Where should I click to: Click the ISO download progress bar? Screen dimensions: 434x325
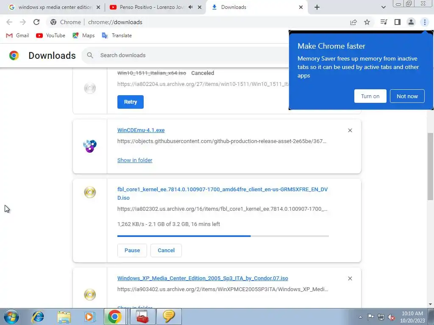coord(223,236)
